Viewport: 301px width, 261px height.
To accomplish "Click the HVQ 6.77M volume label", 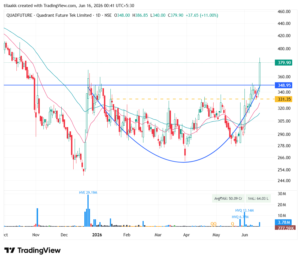I will 240,217.
